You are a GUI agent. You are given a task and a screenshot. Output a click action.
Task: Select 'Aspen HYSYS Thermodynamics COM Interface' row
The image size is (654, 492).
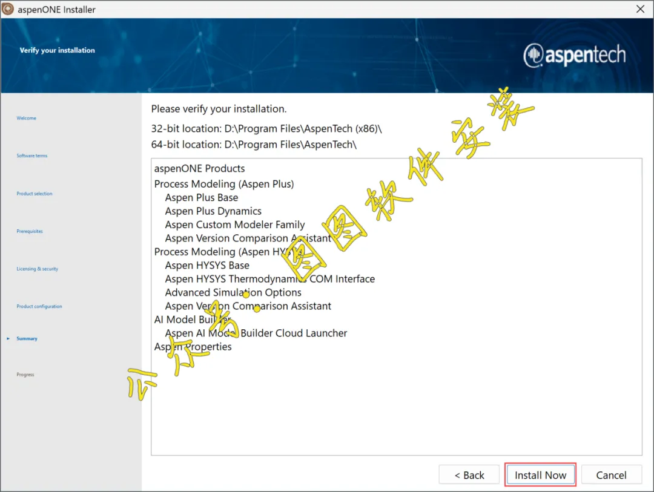270,279
